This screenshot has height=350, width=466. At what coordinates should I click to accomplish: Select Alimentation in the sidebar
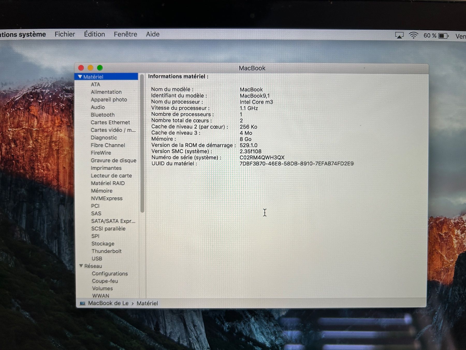[106, 92]
